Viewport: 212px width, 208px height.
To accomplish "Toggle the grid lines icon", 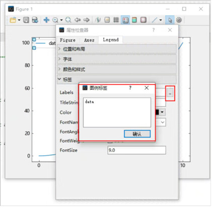I will pos(116,20).
